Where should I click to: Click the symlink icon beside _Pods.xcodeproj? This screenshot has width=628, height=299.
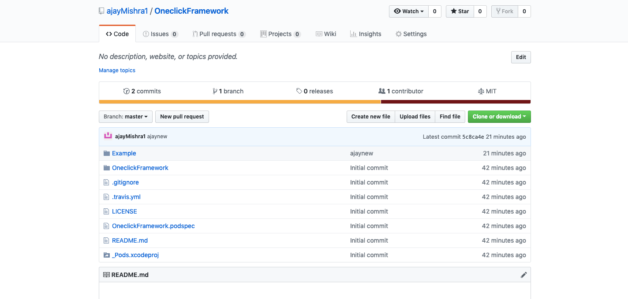[106, 255]
